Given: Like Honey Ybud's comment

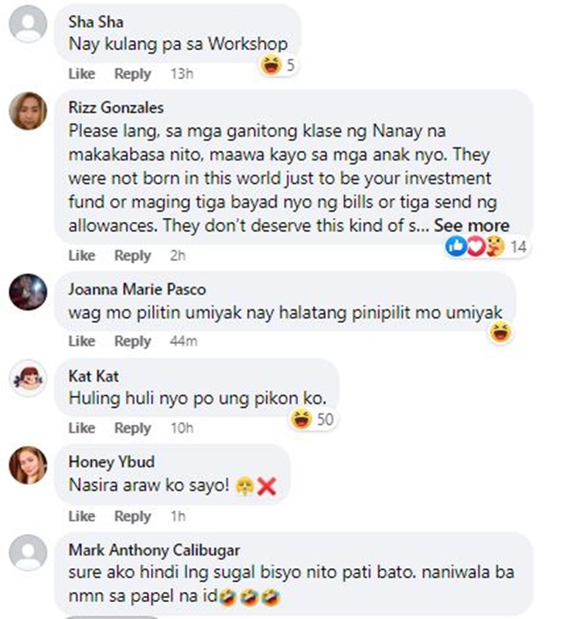Looking at the screenshot, I should point(82,516).
